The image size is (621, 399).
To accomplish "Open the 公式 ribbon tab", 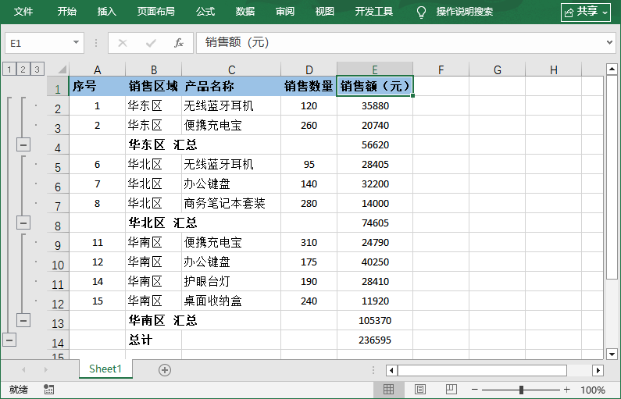I will click(205, 12).
